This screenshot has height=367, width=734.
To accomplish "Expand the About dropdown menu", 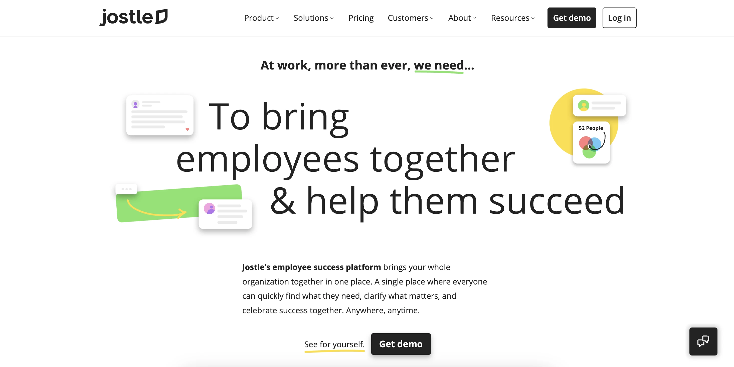I will tap(461, 17).
